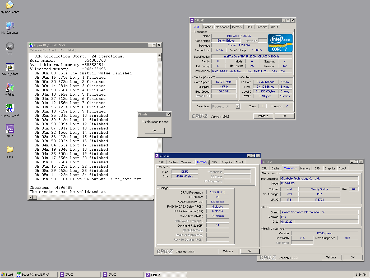Image resolution: width=370 pixels, height=278 pixels.
Task: Open About tab in Memory CPU-Z window
Action: coord(239,162)
